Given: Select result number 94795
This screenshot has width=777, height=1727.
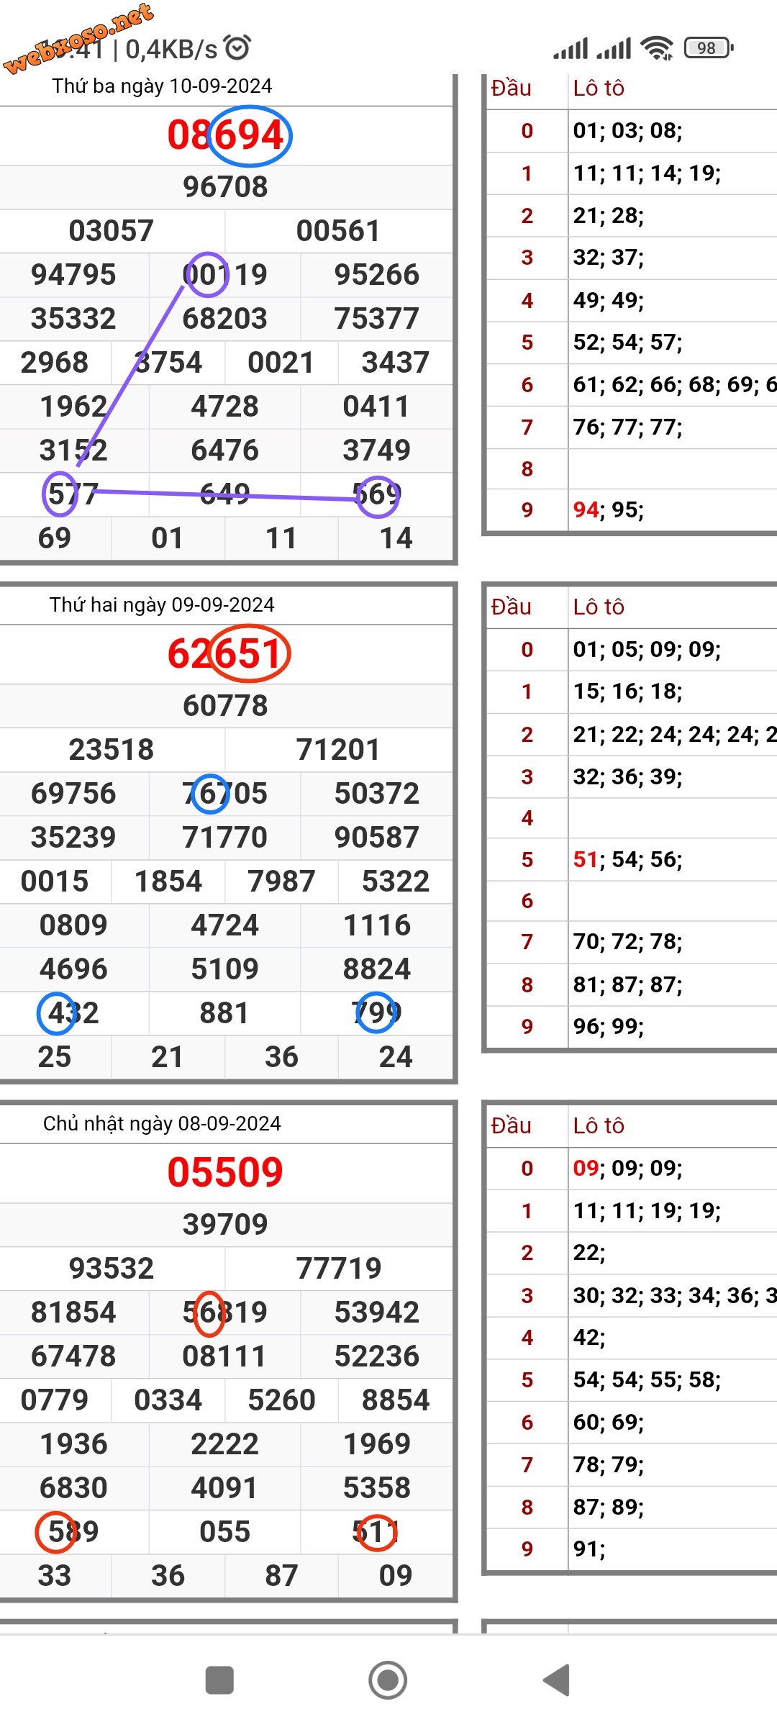Looking at the screenshot, I should pyautogui.click(x=73, y=275).
